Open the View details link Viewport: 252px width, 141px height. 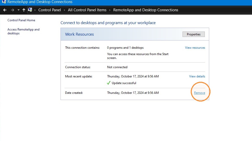click(x=197, y=76)
